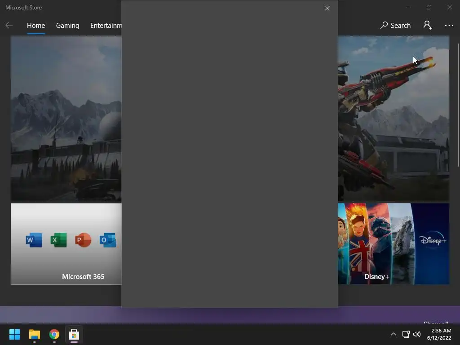Open the three-dots more menu
This screenshot has height=345, width=460.
click(449, 26)
